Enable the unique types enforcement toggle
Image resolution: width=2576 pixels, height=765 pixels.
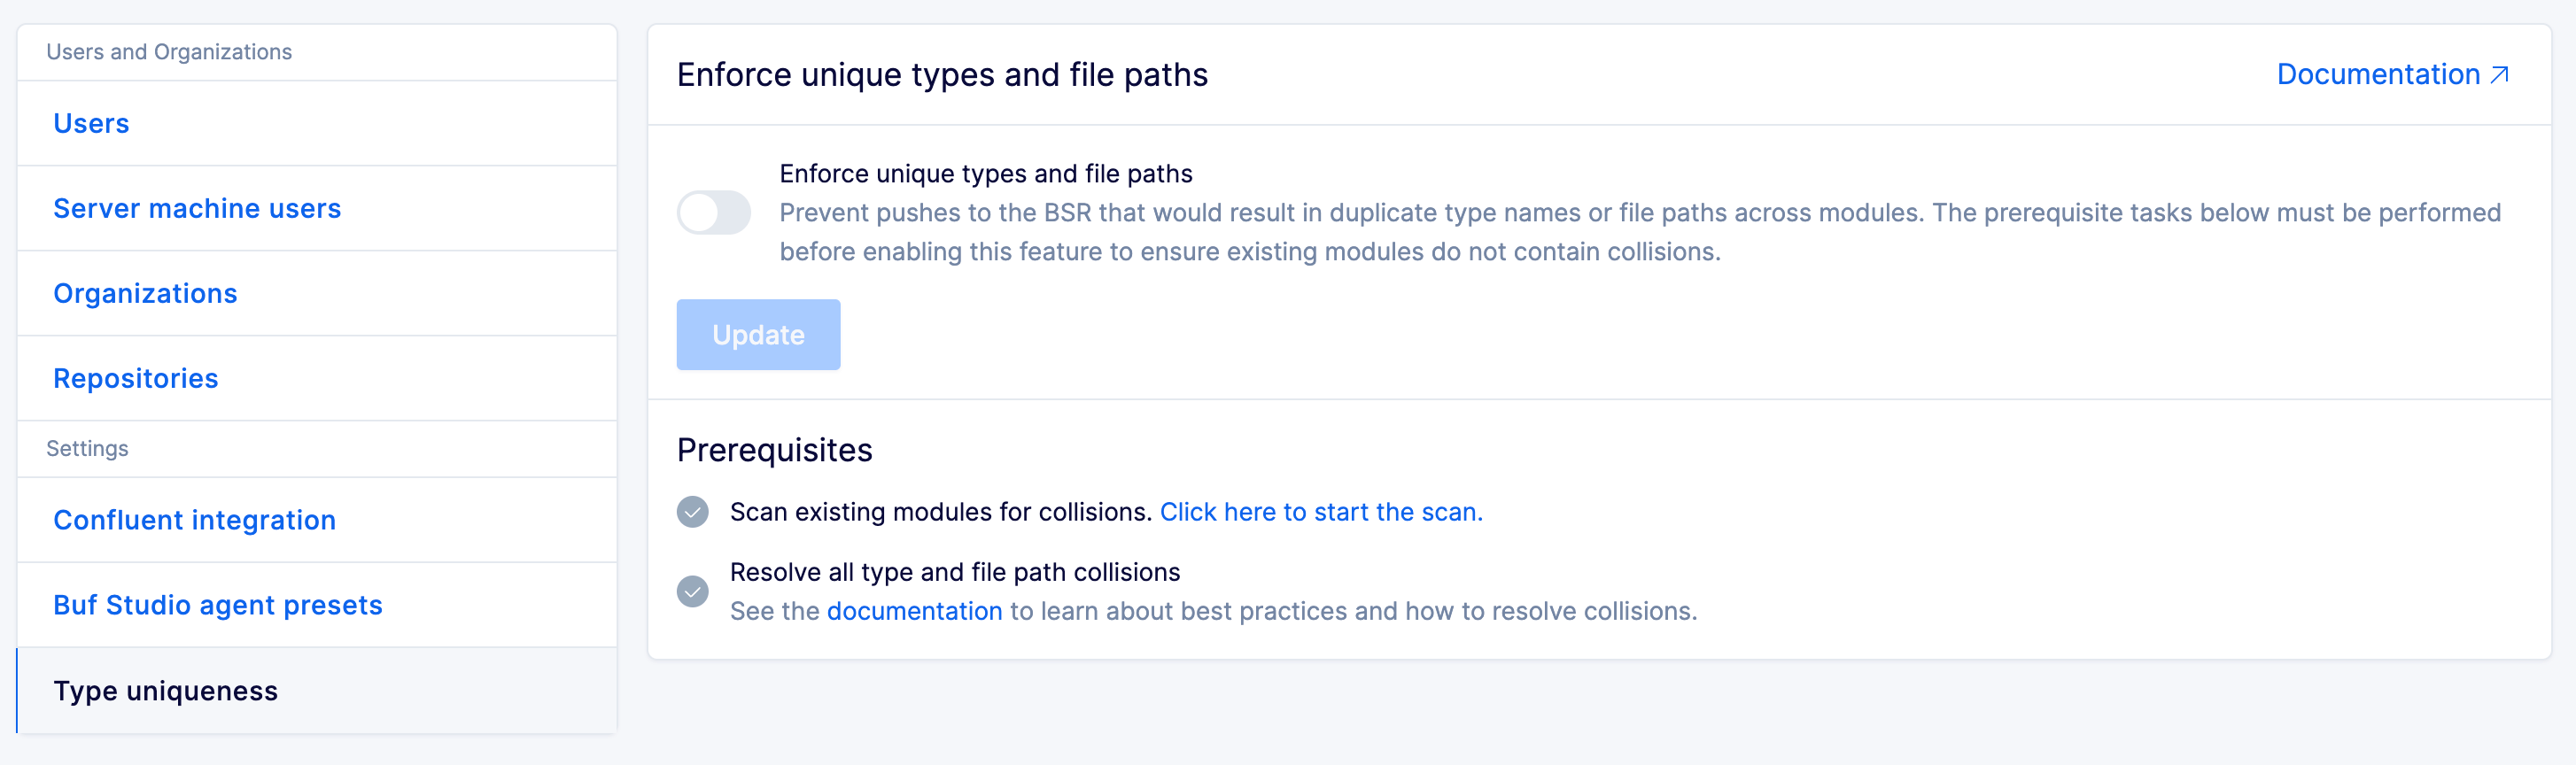pos(714,212)
